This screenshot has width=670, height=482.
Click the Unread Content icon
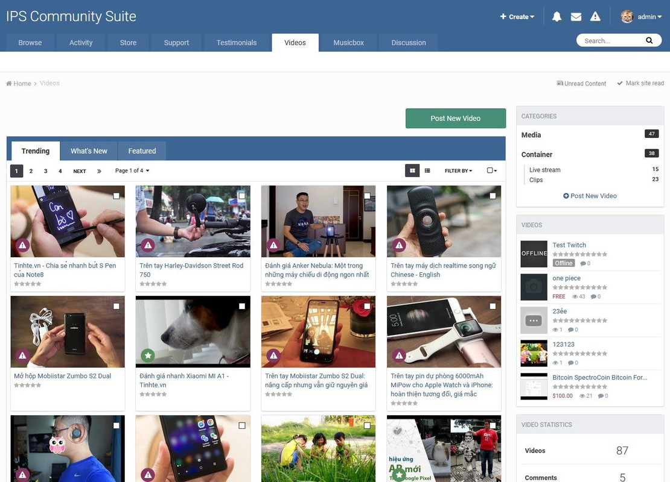(560, 83)
